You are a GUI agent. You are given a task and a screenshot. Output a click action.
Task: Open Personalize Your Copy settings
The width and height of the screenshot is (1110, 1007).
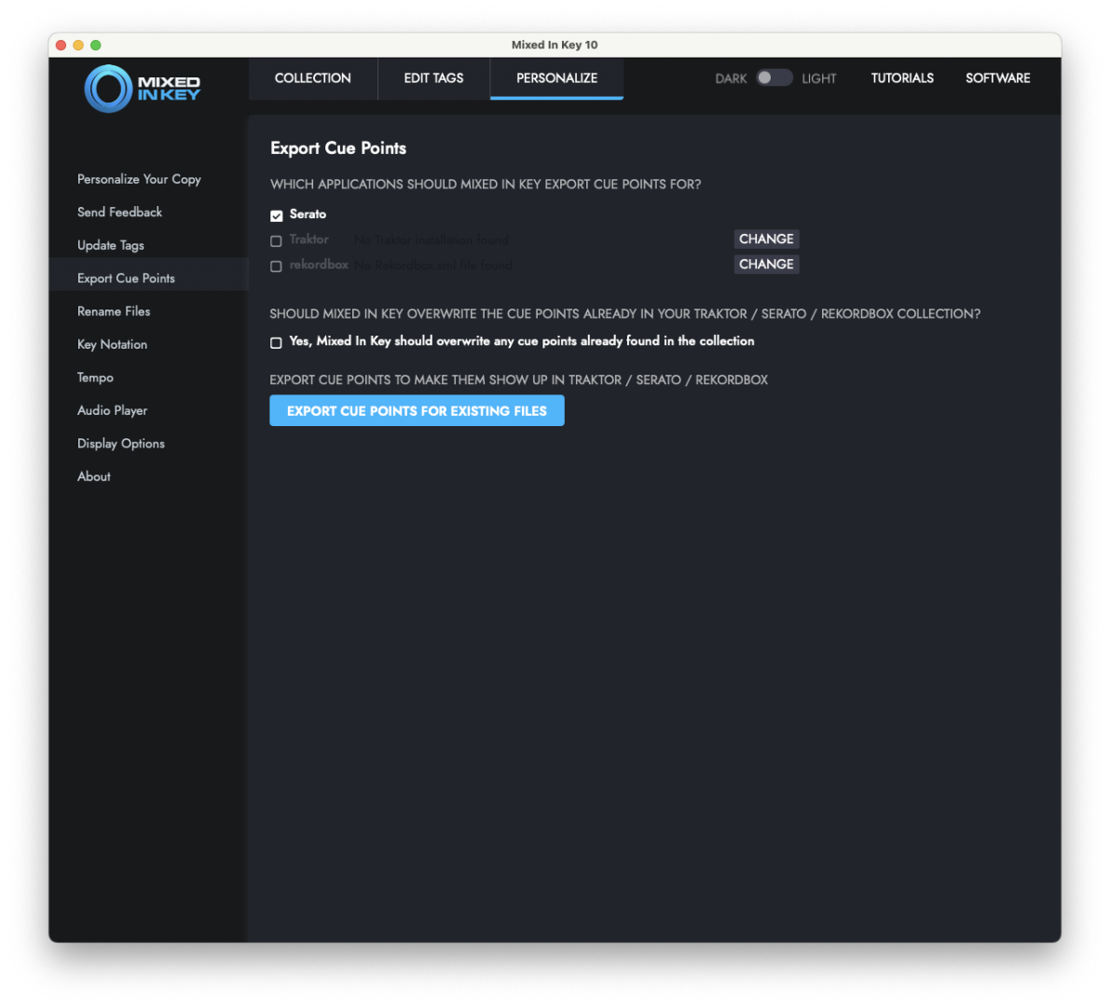tap(140, 179)
